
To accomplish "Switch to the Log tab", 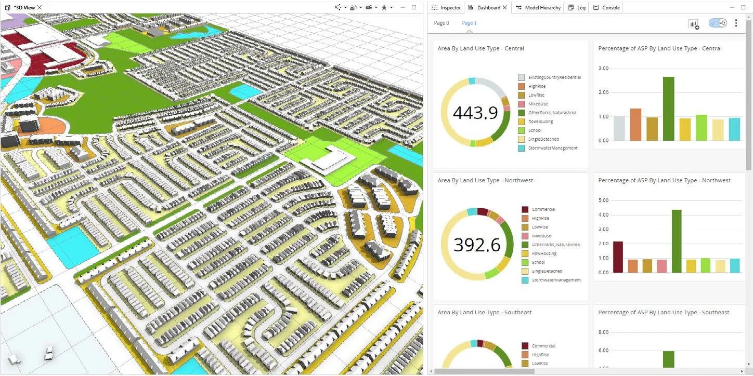I will coord(577,7).
